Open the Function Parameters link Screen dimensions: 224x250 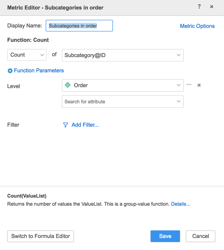tap(39, 70)
